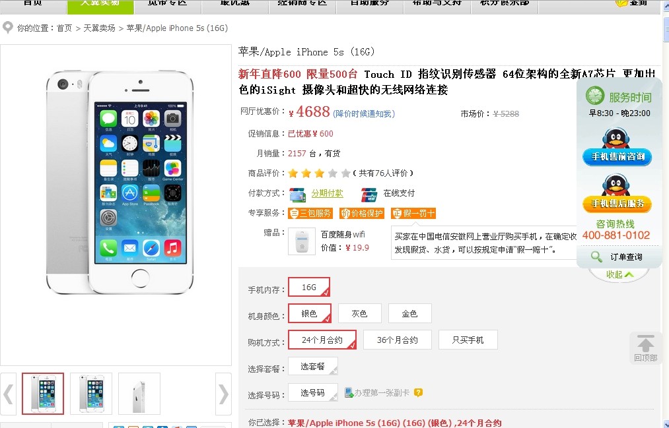
Task: Click the question mark help icon beside 办理第一张副卡
Action: pyautogui.click(x=419, y=392)
